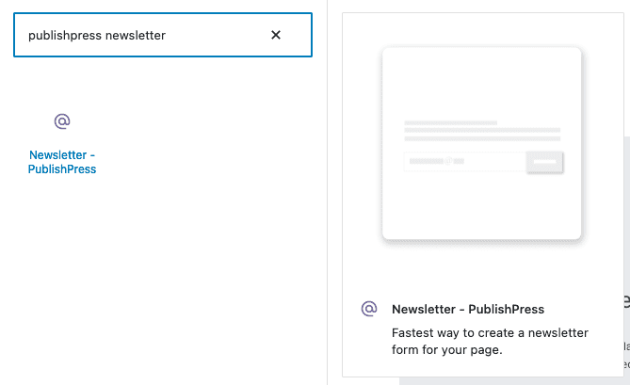Image resolution: width=630 pixels, height=385 pixels.
Task: Click the newsletter form preview thumbnail
Action: click(x=481, y=144)
